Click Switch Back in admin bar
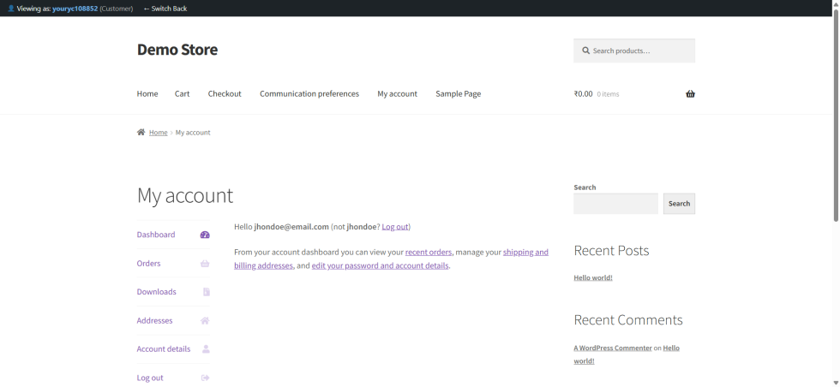Viewport: 840px width, 387px height. (165, 9)
